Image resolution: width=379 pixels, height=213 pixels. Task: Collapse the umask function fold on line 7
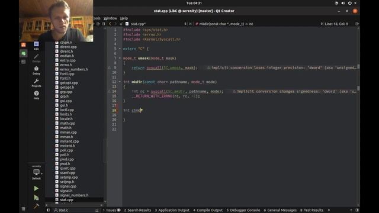(x=120, y=58)
